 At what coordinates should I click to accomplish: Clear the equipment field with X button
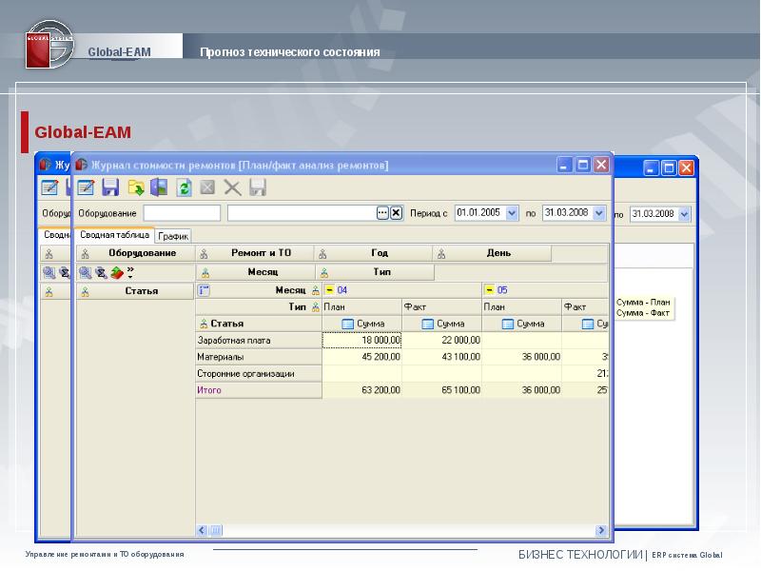point(397,213)
